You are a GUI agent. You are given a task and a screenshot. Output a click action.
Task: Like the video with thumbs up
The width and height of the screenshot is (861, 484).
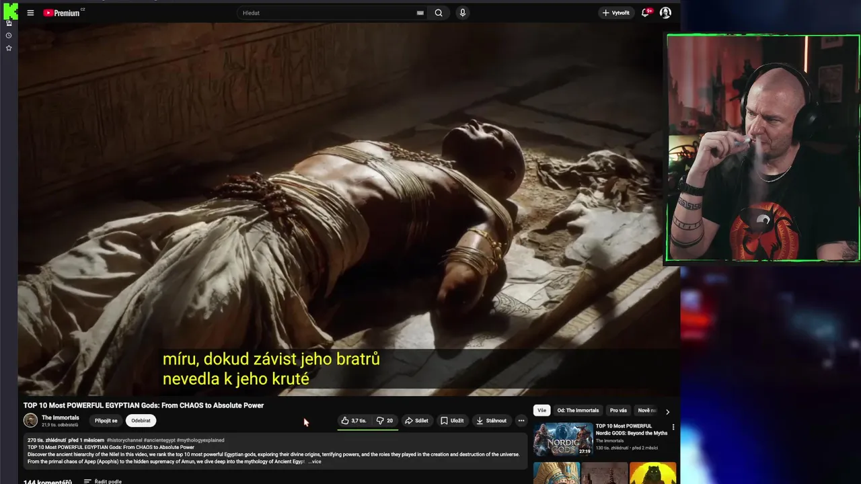(x=354, y=421)
